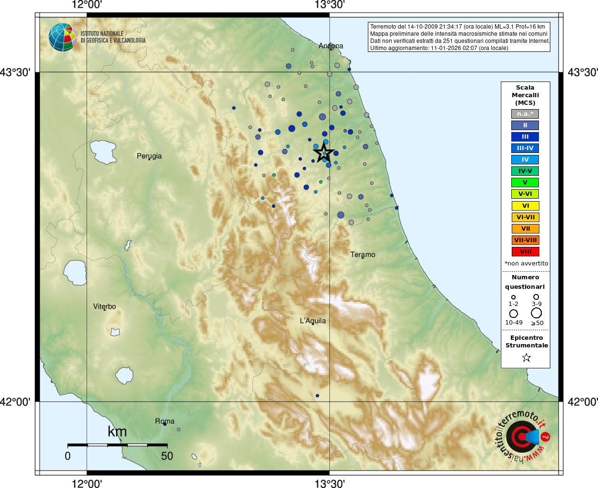Screen dimensions: 598x488
Task: Click the epicenter star on the map
Action: click(x=324, y=153)
